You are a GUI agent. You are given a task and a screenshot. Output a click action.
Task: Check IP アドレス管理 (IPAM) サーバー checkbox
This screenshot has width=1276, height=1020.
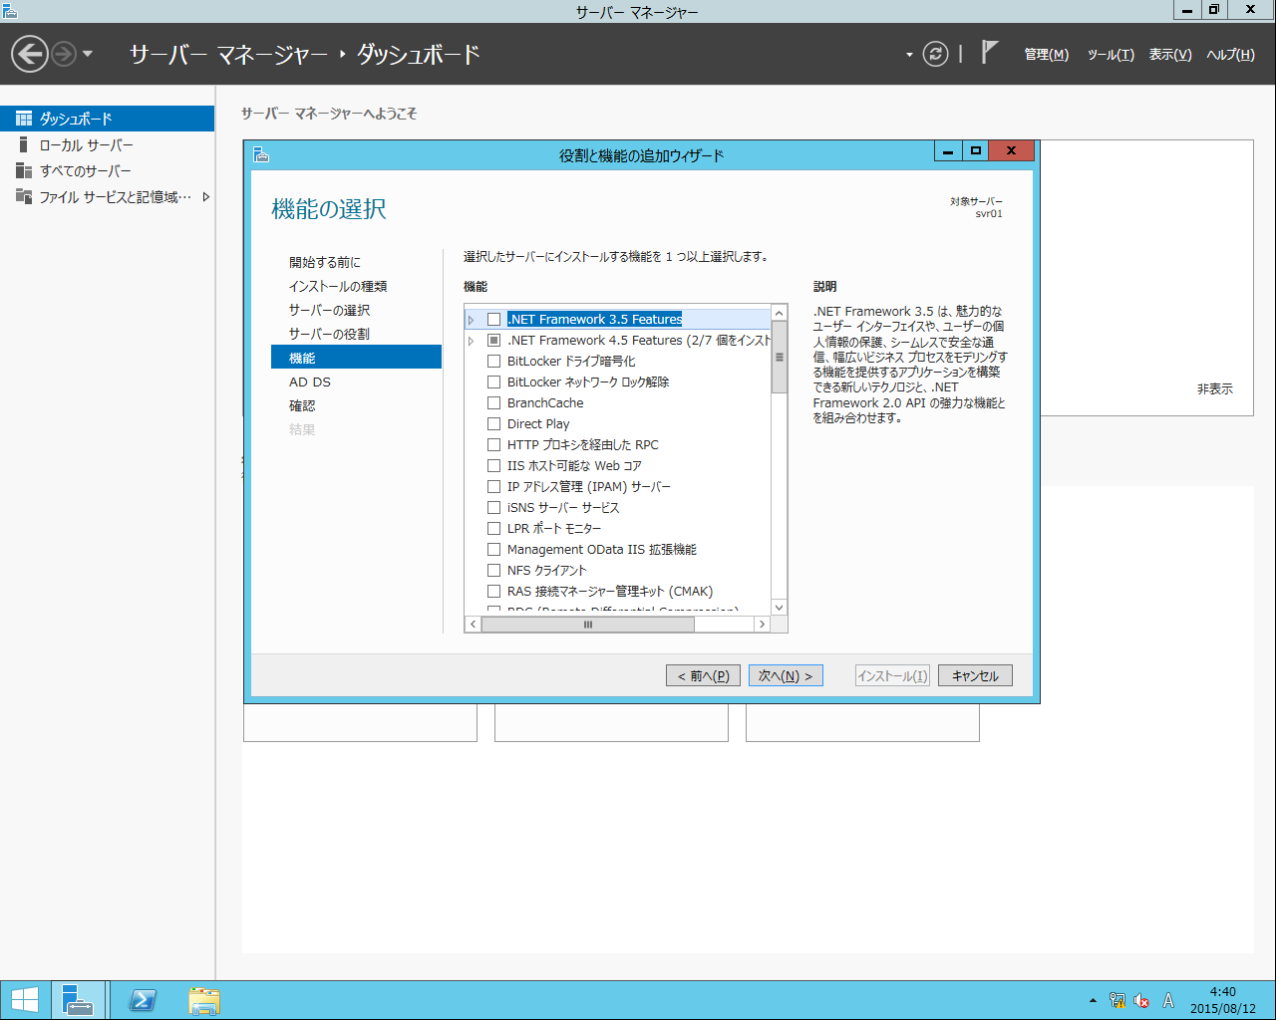coord(493,486)
